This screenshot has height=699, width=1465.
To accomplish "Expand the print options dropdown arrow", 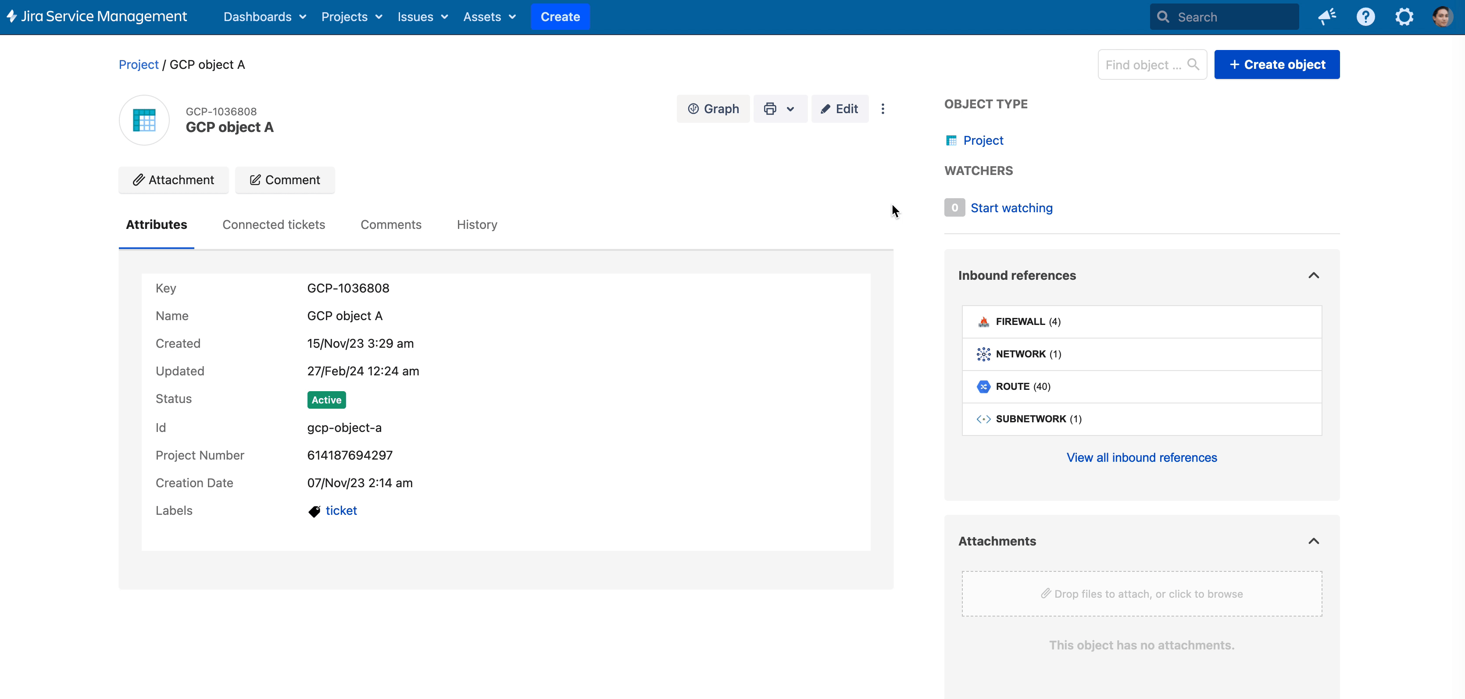I will coord(790,109).
